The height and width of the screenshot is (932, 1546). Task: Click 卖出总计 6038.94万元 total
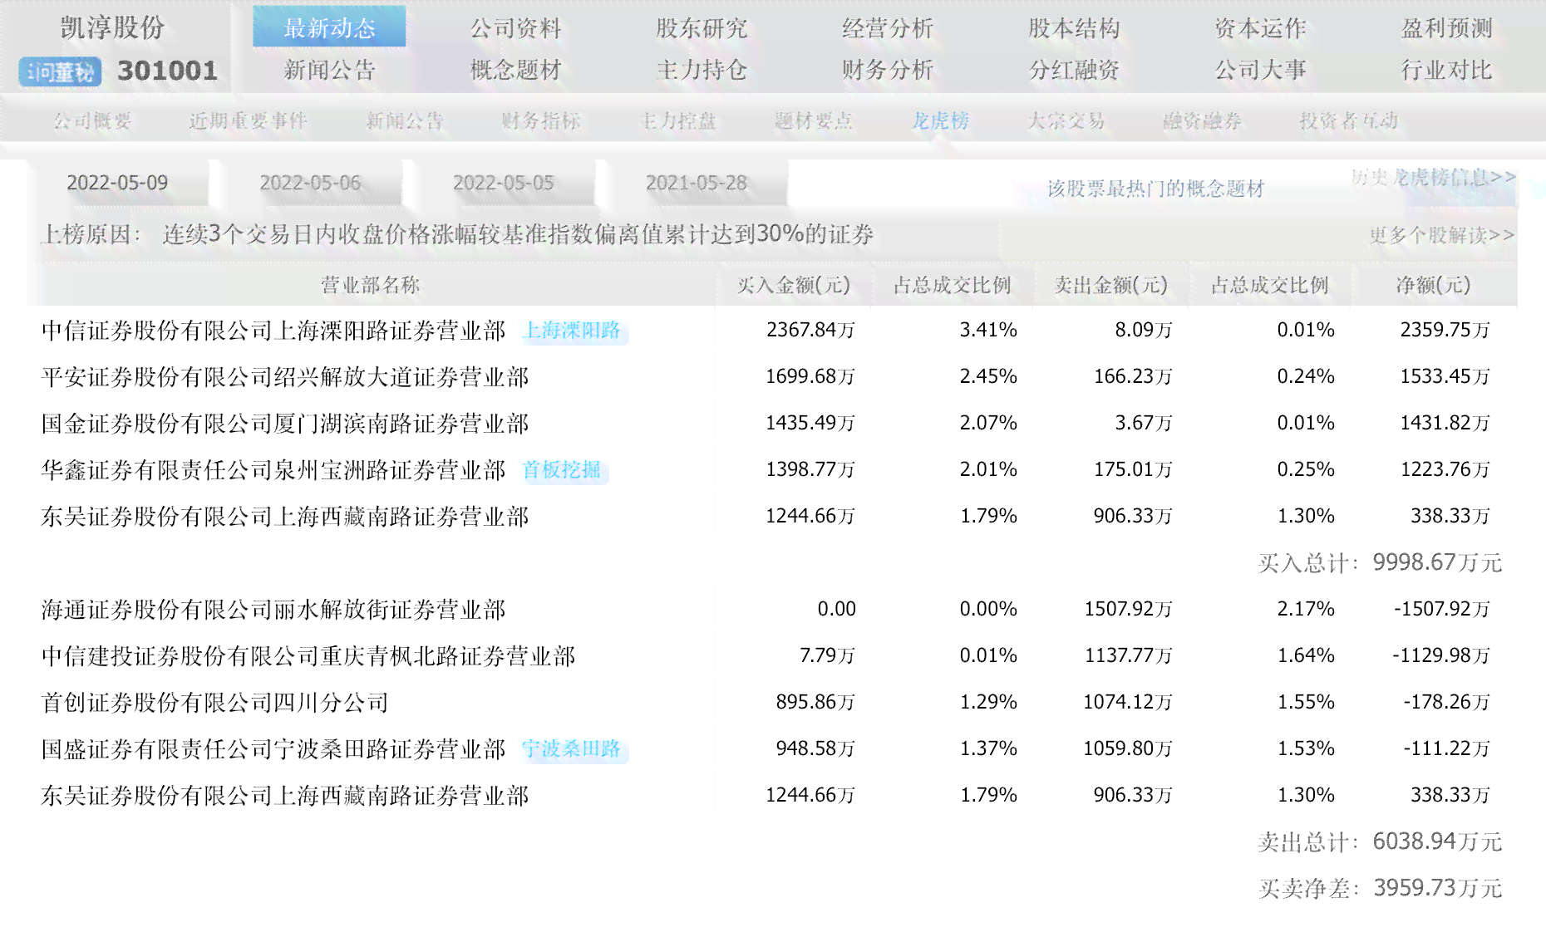coord(1381,841)
